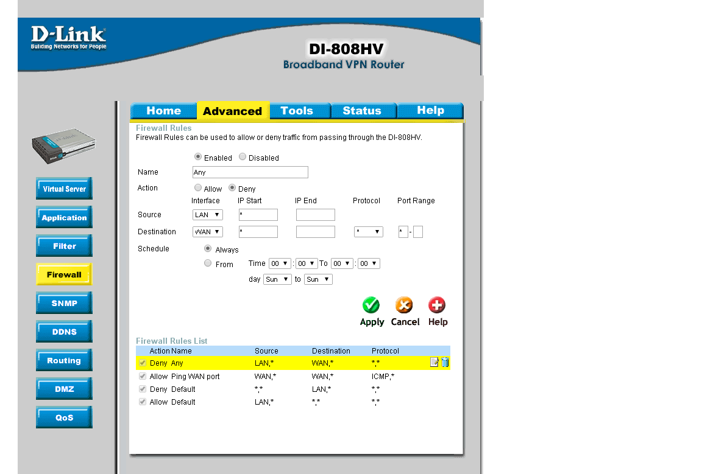The width and height of the screenshot is (702, 474).
Task: Select the Disabled radio button
Action: point(243,157)
